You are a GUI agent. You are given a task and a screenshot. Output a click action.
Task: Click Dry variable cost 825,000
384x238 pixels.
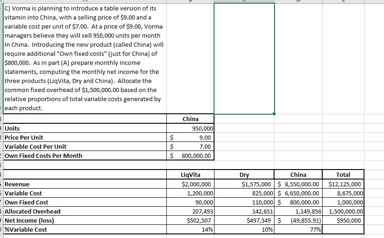[244, 193]
